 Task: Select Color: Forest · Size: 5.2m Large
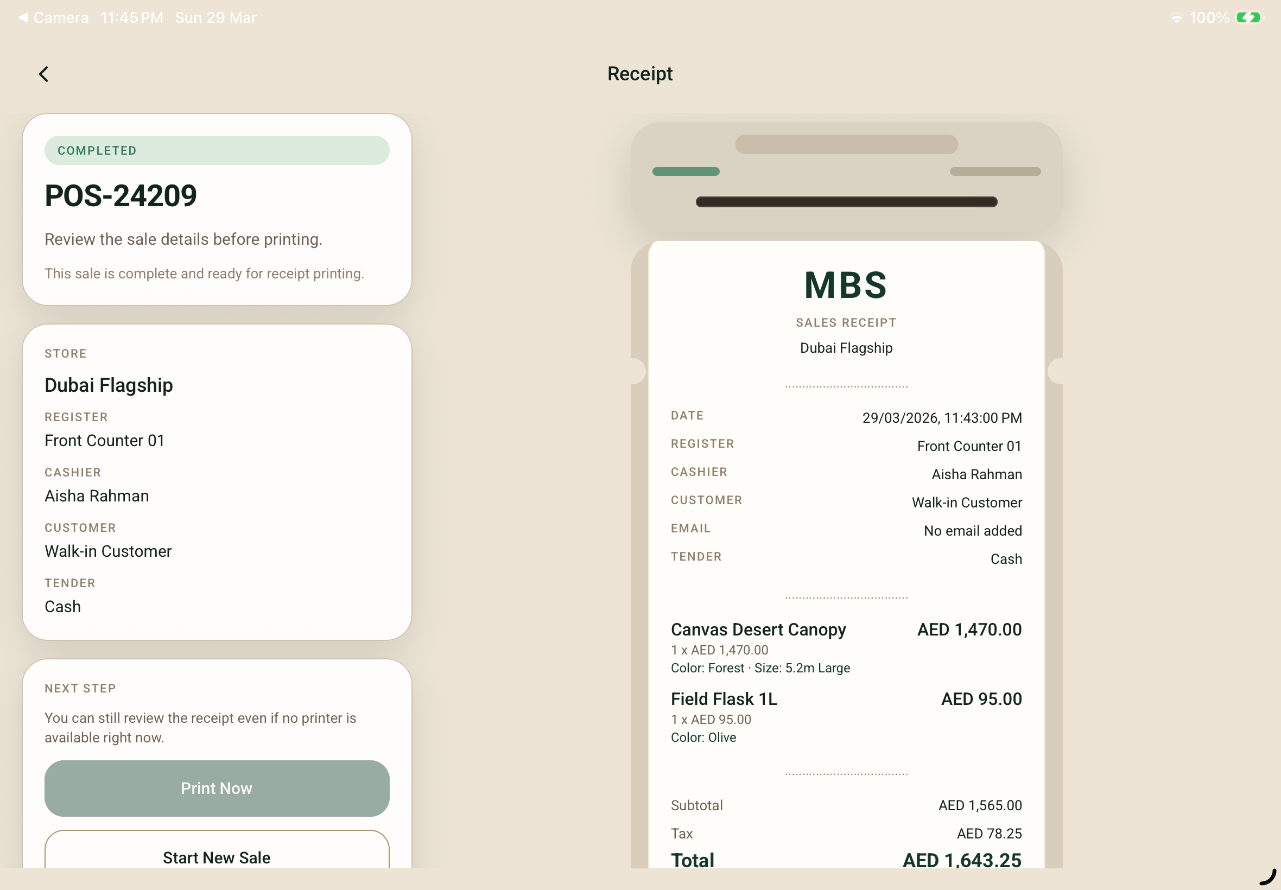point(760,667)
